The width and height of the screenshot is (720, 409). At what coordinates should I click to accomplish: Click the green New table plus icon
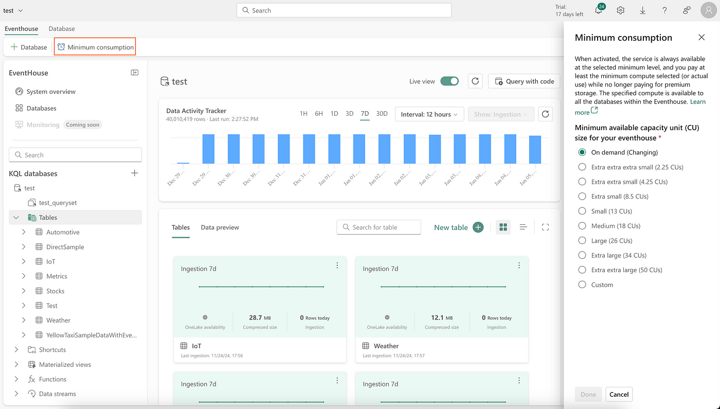[x=478, y=227]
